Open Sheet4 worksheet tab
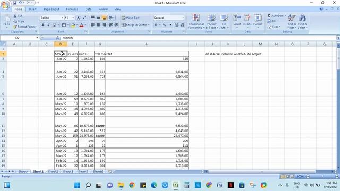 23,171
